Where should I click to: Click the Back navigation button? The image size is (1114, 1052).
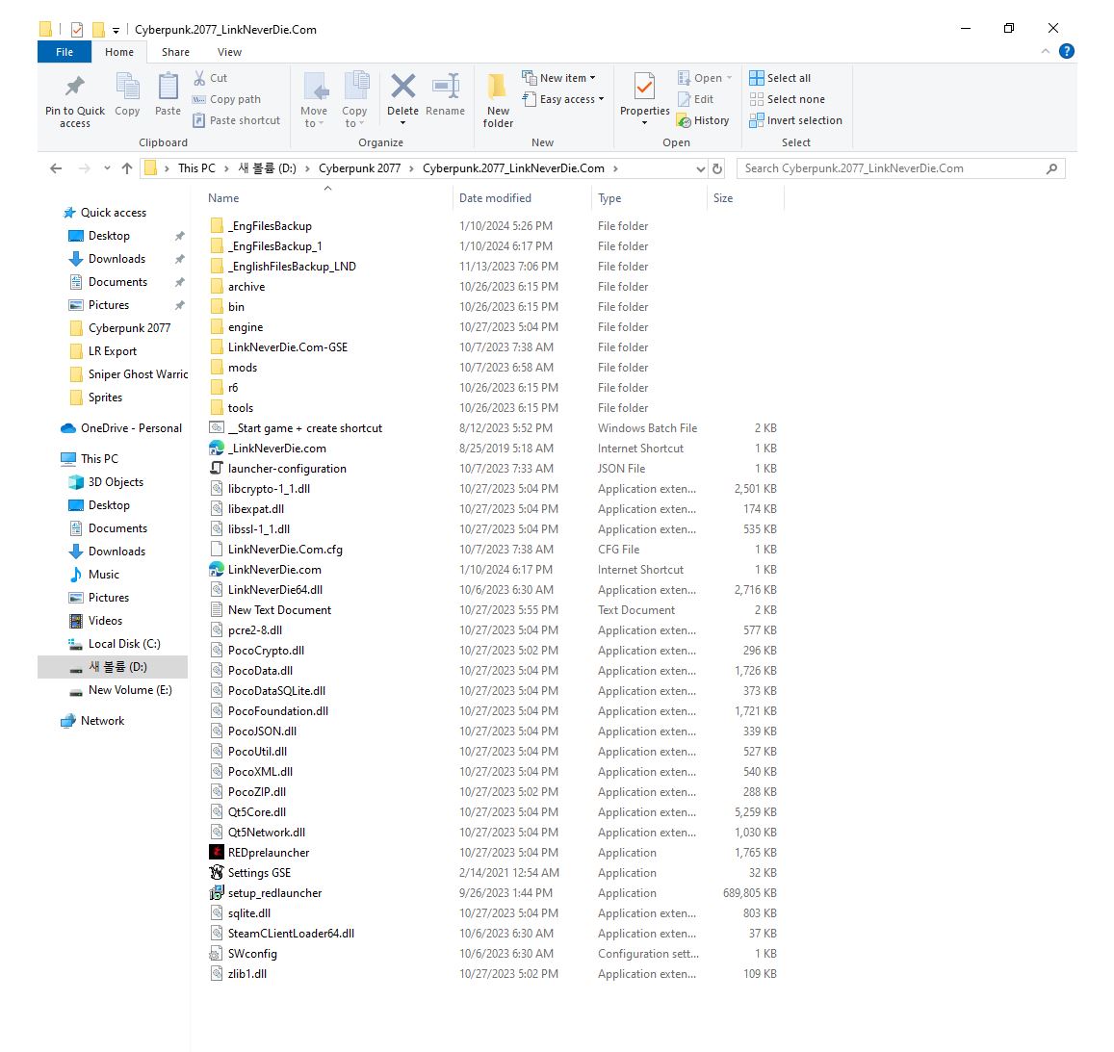click(55, 167)
